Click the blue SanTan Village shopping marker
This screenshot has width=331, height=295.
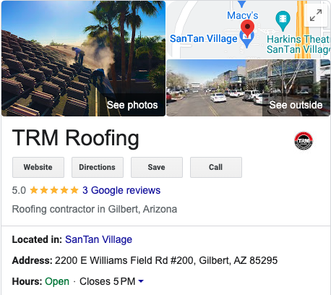click(x=246, y=40)
